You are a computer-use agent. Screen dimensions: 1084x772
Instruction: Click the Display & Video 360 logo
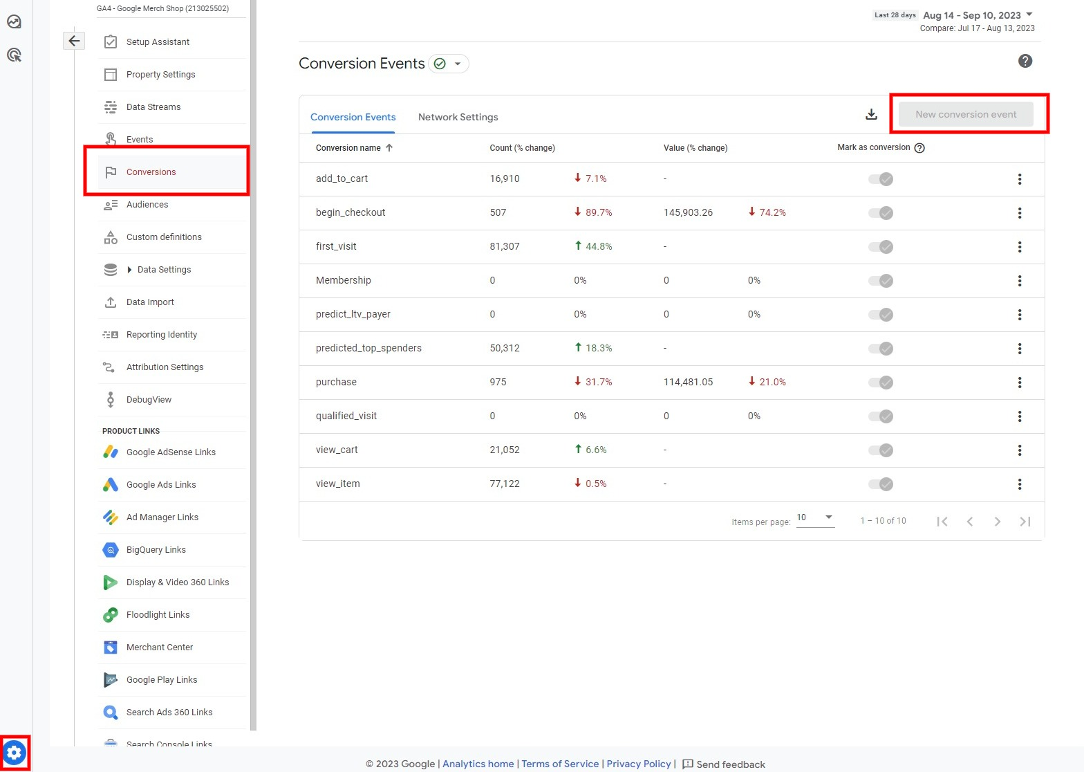click(x=111, y=582)
